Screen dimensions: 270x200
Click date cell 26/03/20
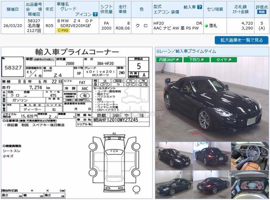click(x=13, y=26)
